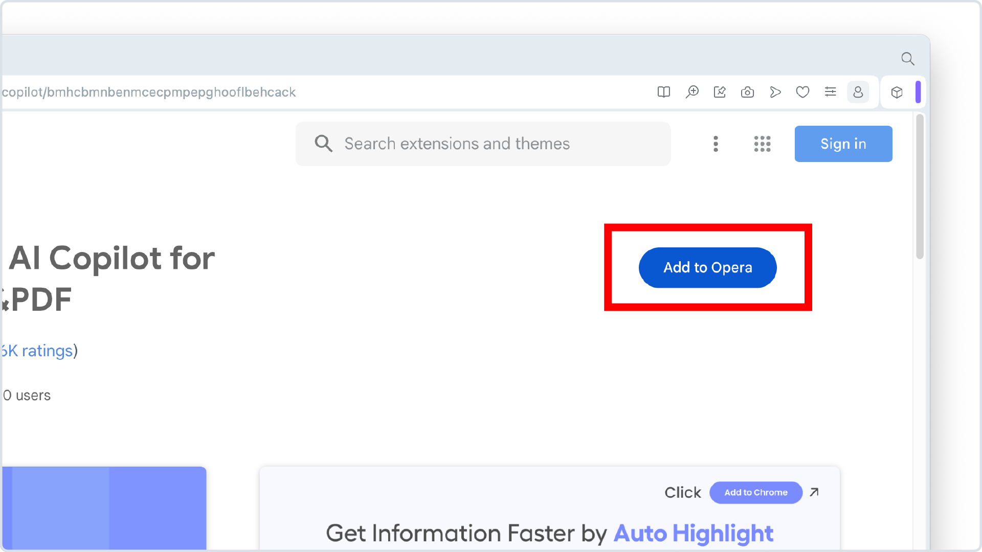Add page to bookmarks heart icon

point(803,92)
